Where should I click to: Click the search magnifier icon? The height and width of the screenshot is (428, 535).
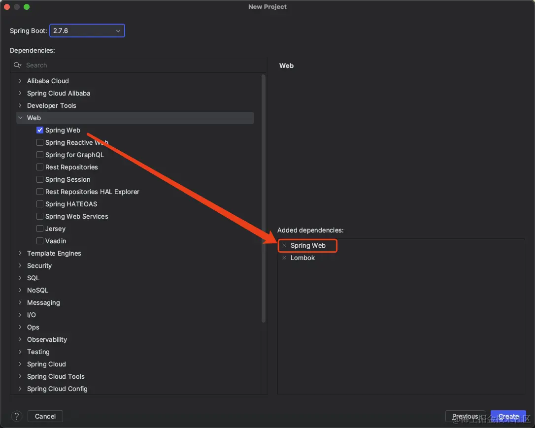18,65
